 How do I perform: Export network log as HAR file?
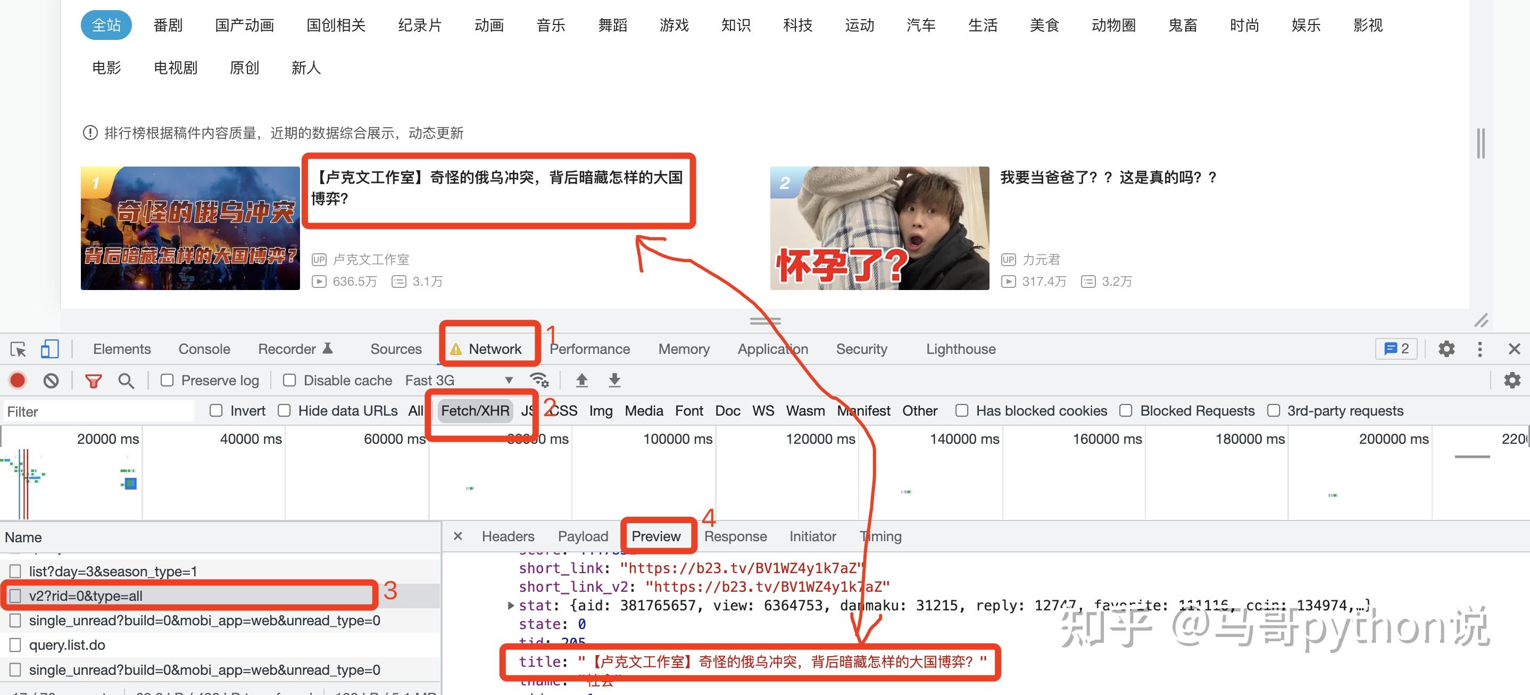click(614, 380)
